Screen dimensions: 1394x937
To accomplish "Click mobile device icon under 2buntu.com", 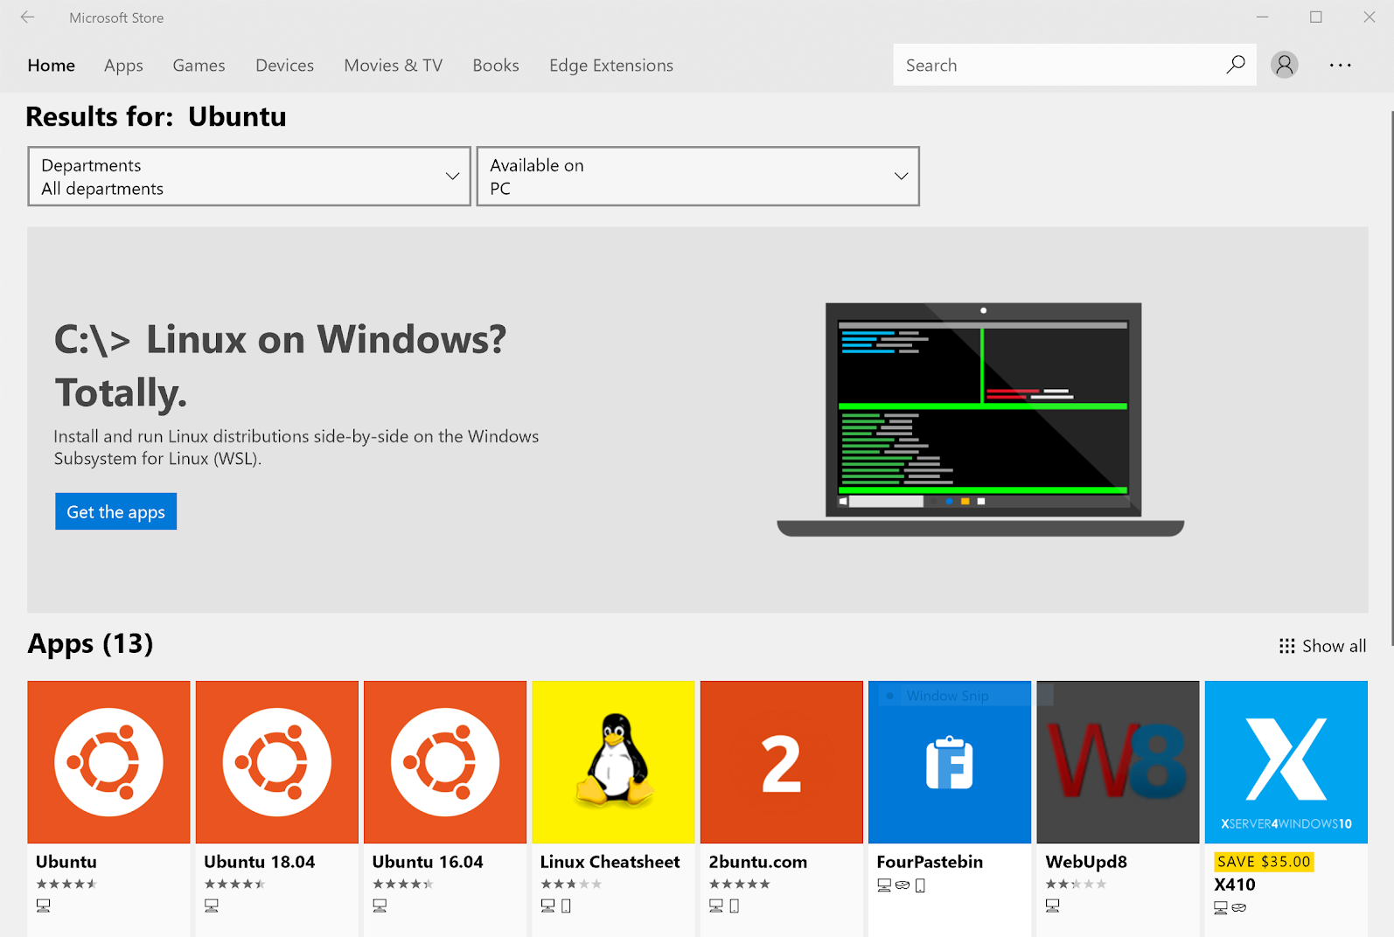I will (x=734, y=906).
